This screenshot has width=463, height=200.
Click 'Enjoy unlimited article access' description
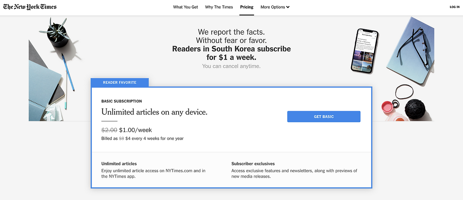click(153, 174)
